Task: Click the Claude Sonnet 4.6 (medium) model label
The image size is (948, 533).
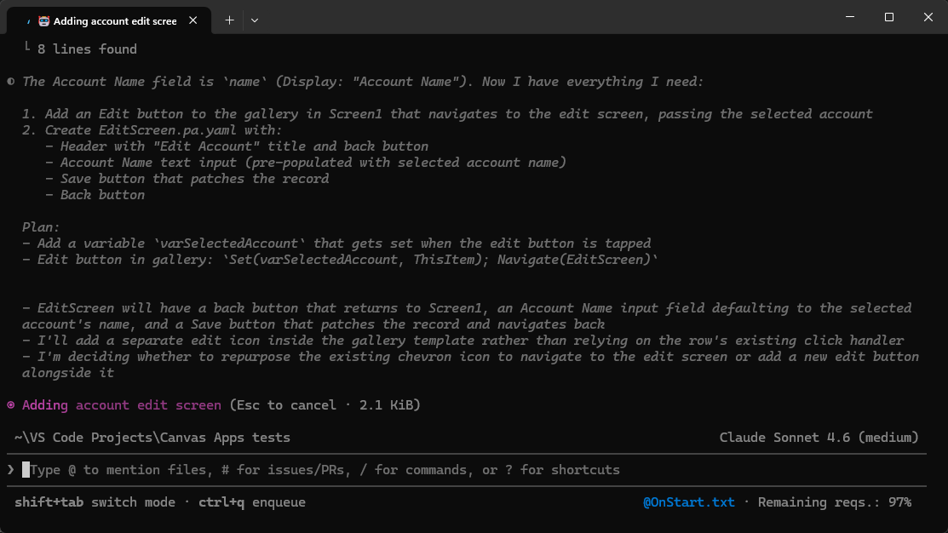Action: pos(819,438)
